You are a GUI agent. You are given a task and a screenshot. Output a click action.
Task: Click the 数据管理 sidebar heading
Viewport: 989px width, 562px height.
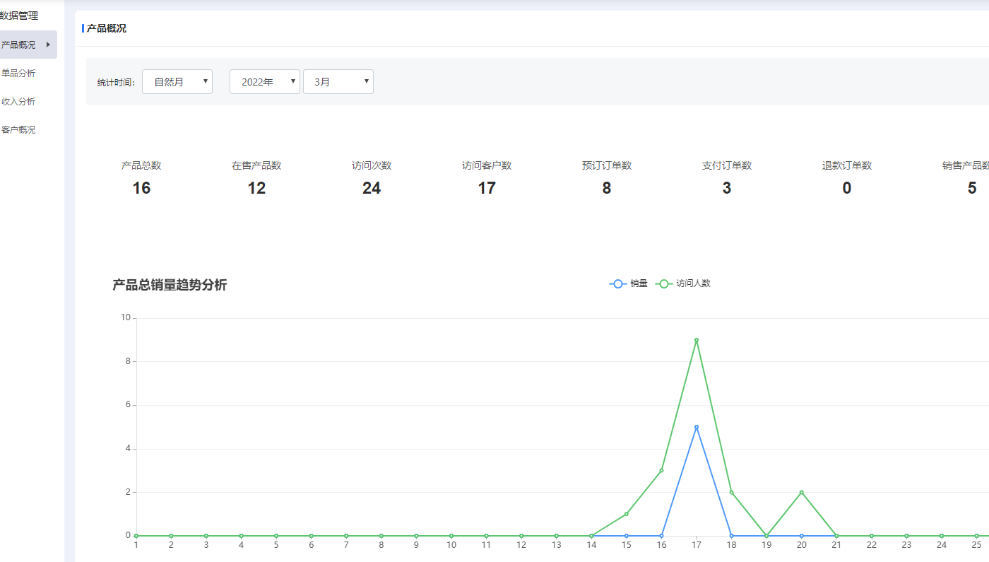[x=19, y=16]
